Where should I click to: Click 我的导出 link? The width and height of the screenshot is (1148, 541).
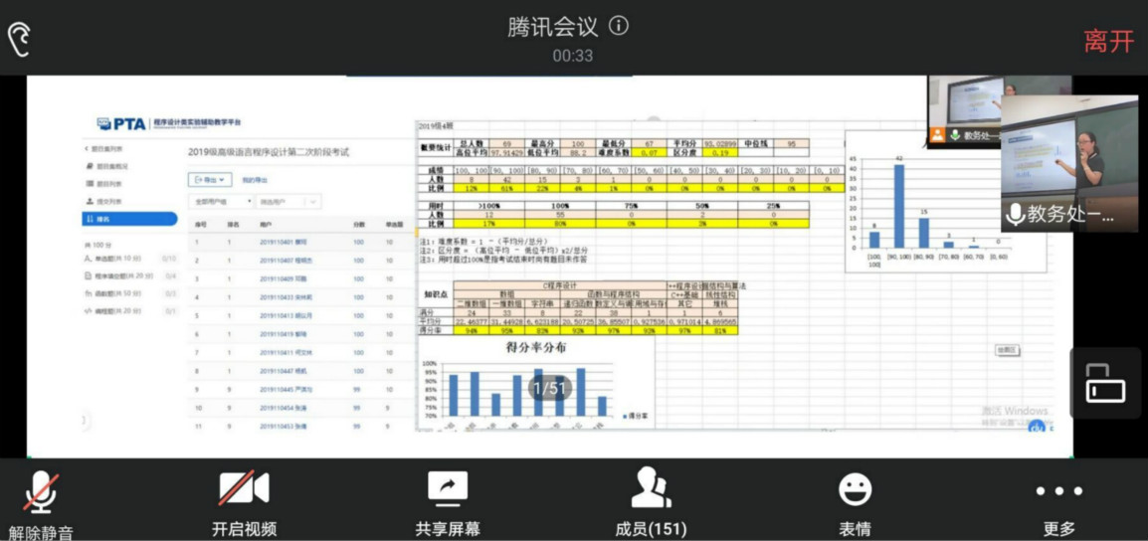pyautogui.click(x=254, y=179)
